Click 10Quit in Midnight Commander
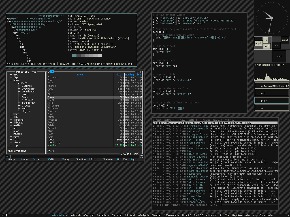290x217 pixels. pos(134,159)
